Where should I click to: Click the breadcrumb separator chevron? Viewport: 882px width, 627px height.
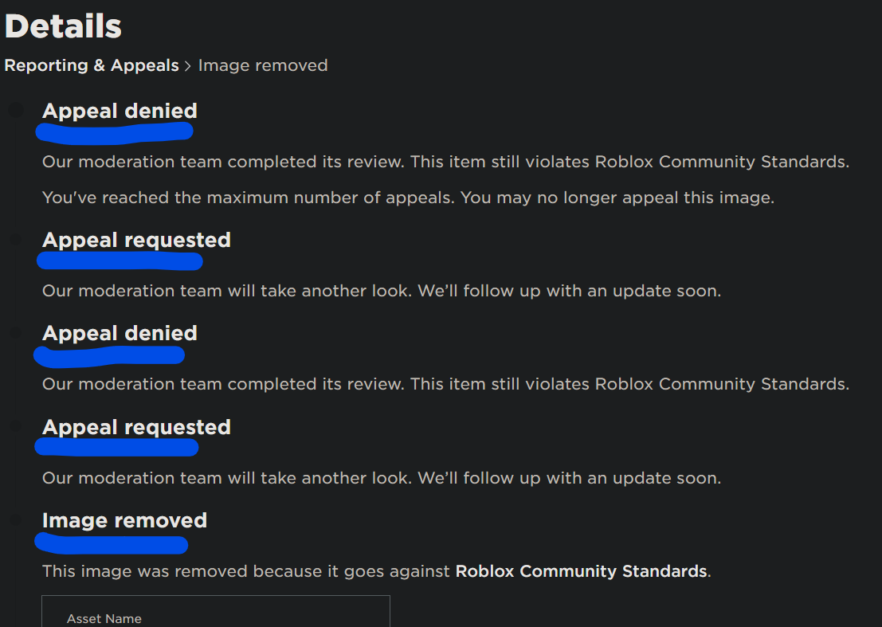tap(188, 65)
